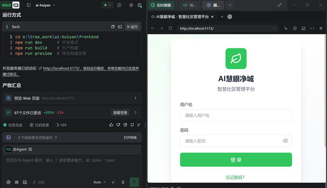Reload the localhost page
This screenshot has height=188, width=327.
click(170, 28)
